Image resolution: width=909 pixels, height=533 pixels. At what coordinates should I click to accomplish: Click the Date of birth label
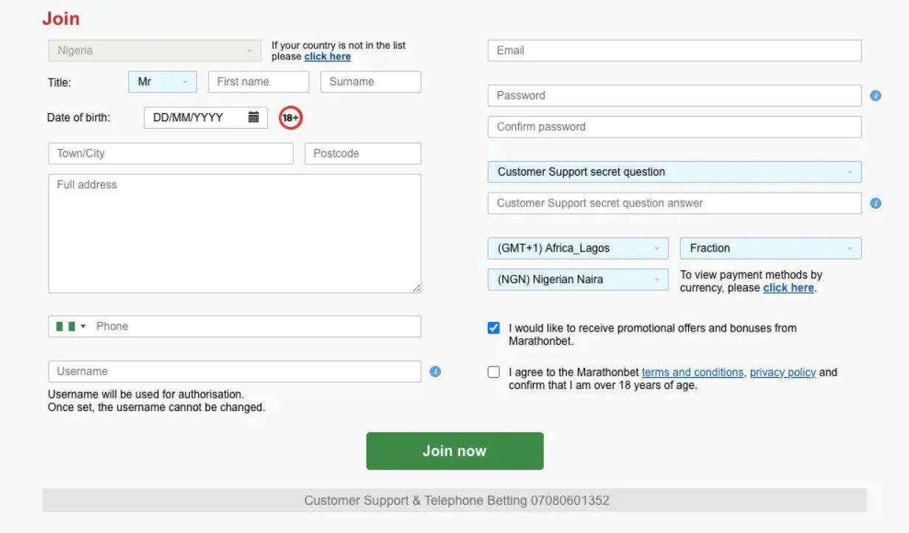coord(79,118)
